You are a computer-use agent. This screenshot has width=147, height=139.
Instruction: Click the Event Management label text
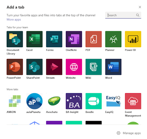tap(133, 114)
